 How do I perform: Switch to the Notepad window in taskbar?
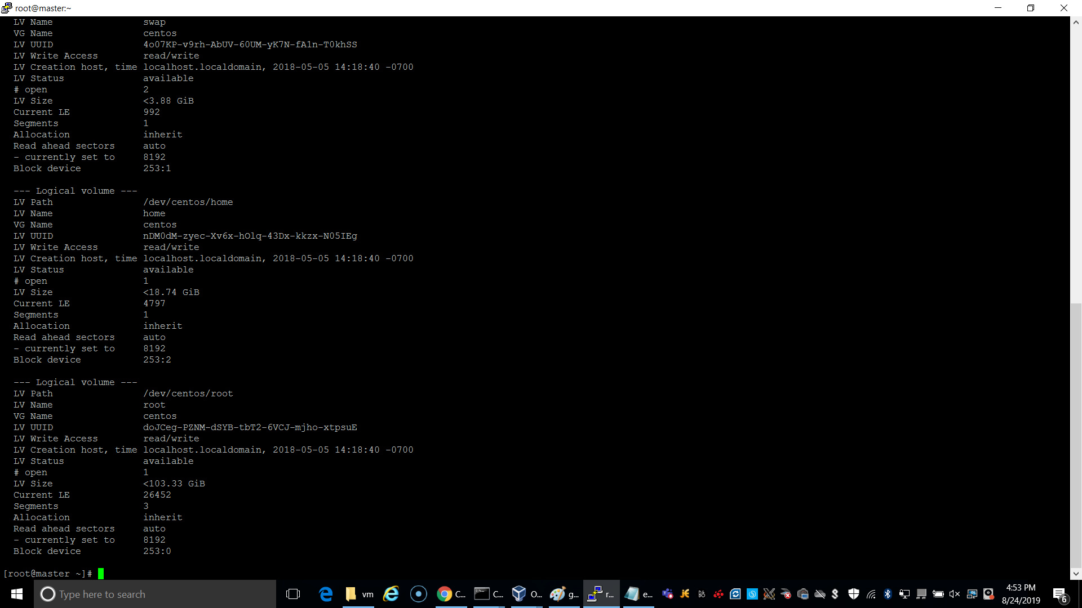[638, 594]
